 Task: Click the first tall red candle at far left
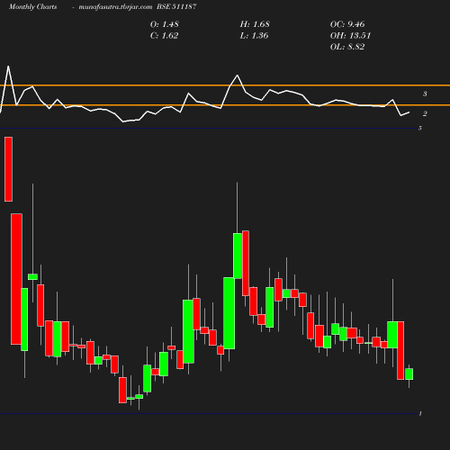(8, 169)
